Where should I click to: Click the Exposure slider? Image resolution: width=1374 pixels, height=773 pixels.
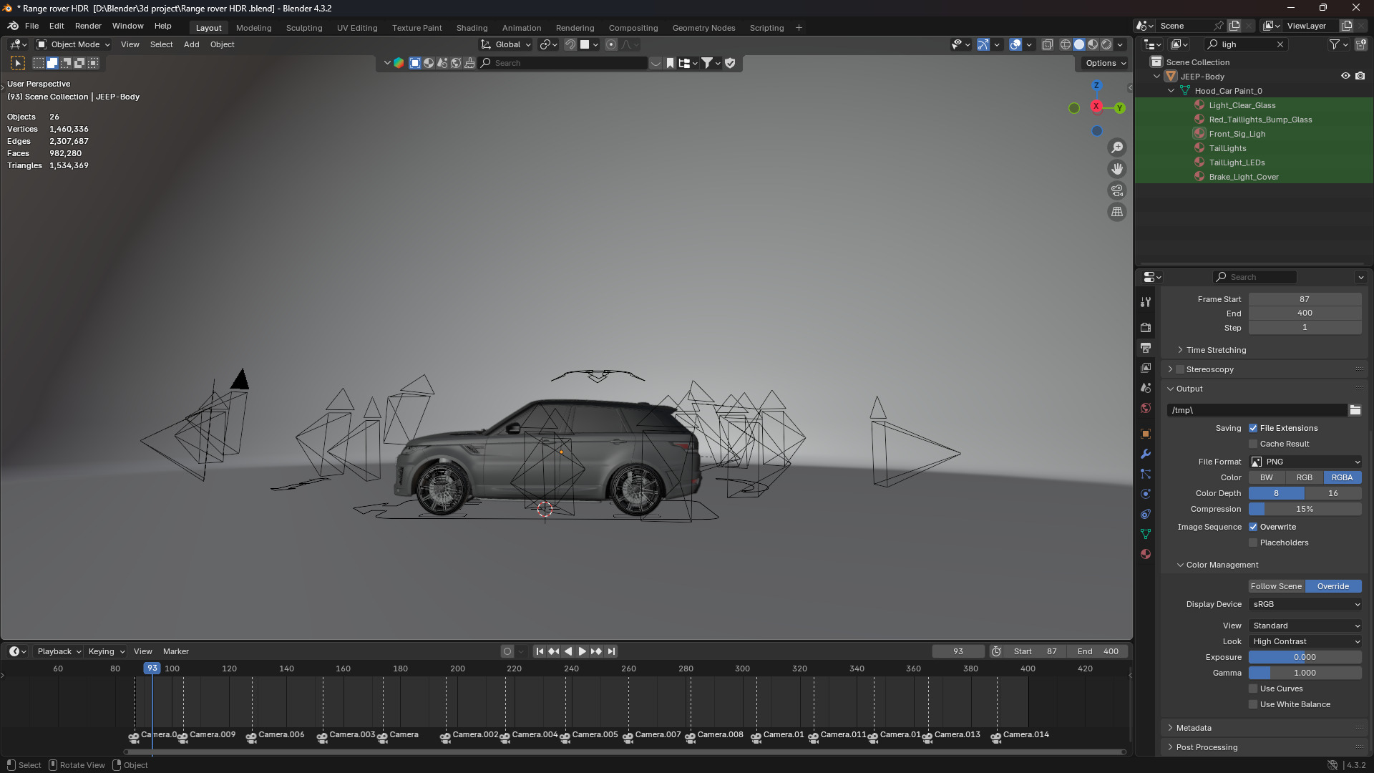tap(1305, 657)
